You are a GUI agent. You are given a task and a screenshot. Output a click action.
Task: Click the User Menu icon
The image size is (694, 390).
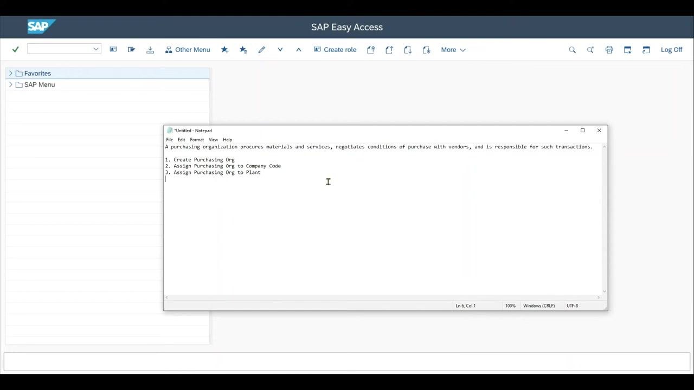(x=113, y=49)
